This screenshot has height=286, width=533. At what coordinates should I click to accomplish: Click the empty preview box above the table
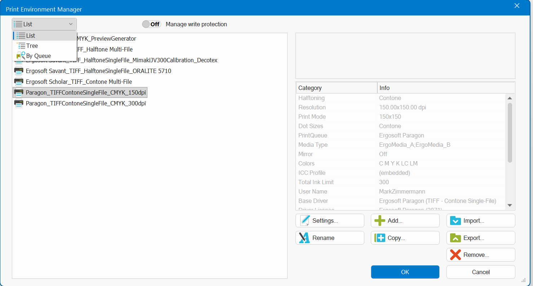coord(405,56)
